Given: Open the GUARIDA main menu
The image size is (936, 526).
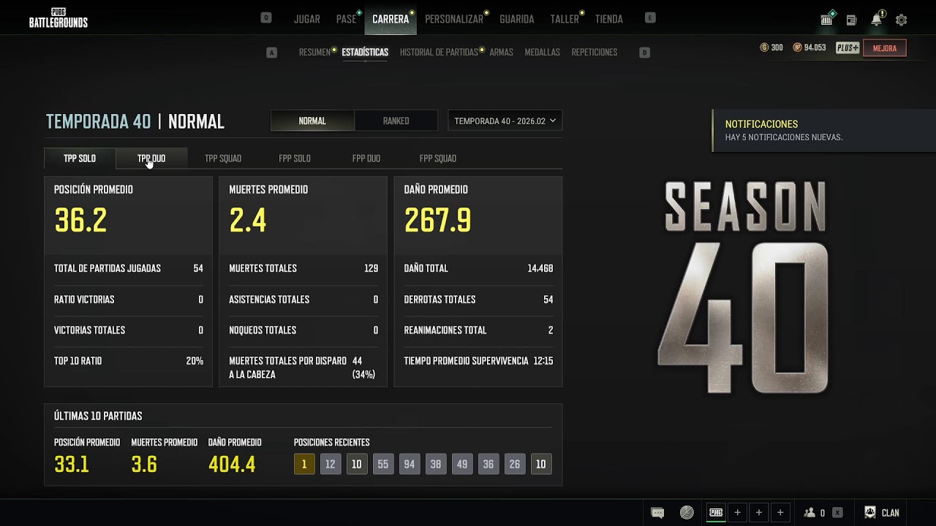Looking at the screenshot, I should (517, 19).
